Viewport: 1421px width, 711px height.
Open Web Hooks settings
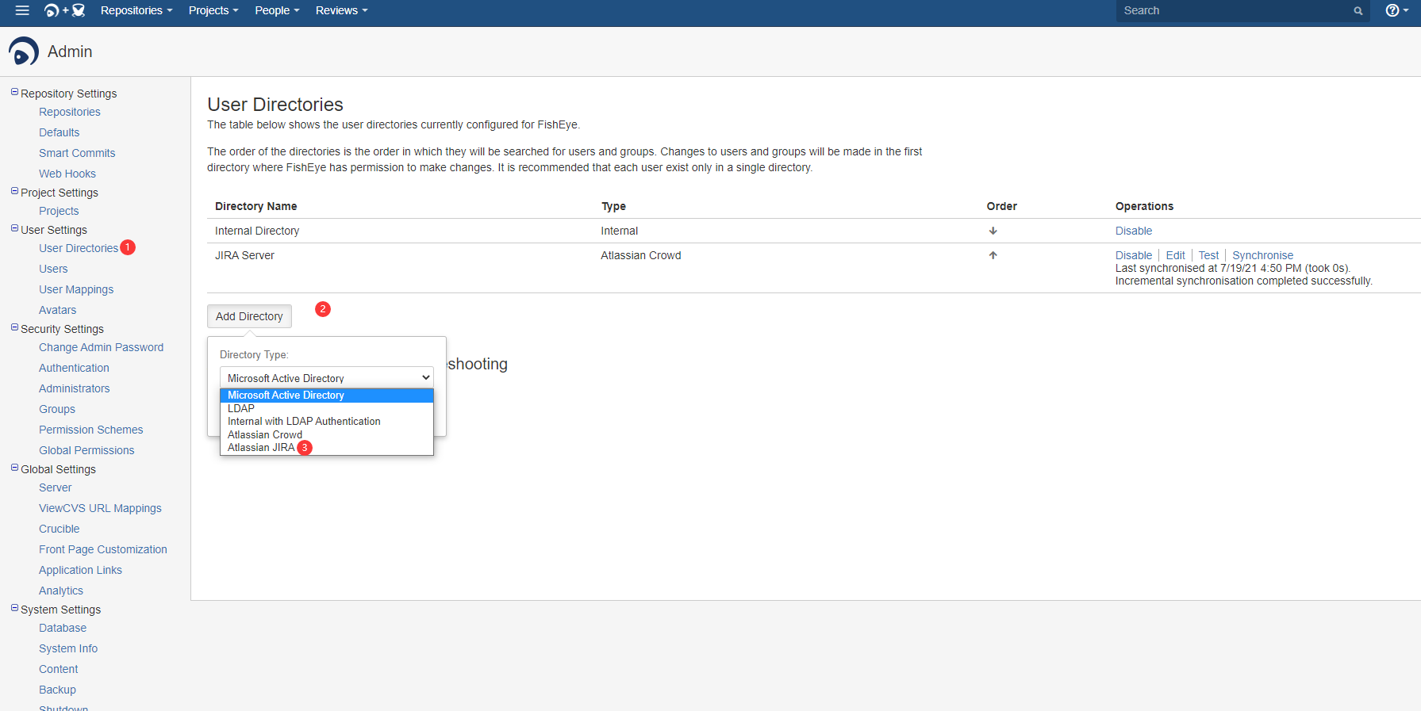click(67, 174)
